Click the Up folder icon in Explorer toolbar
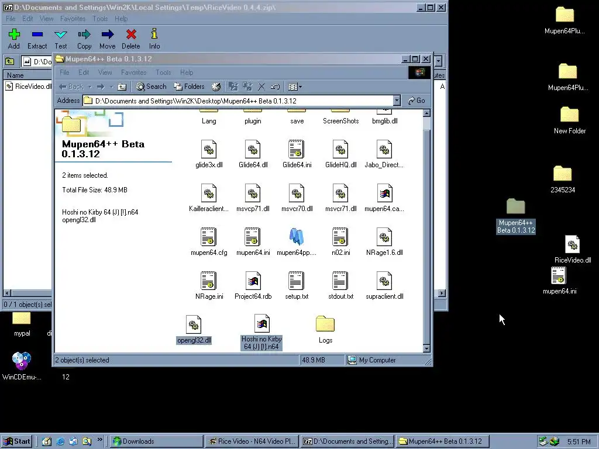599x449 pixels. click(122, 87)
